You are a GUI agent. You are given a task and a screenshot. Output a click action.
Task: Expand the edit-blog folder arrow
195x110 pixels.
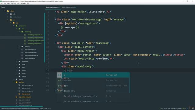coord(19,47)
